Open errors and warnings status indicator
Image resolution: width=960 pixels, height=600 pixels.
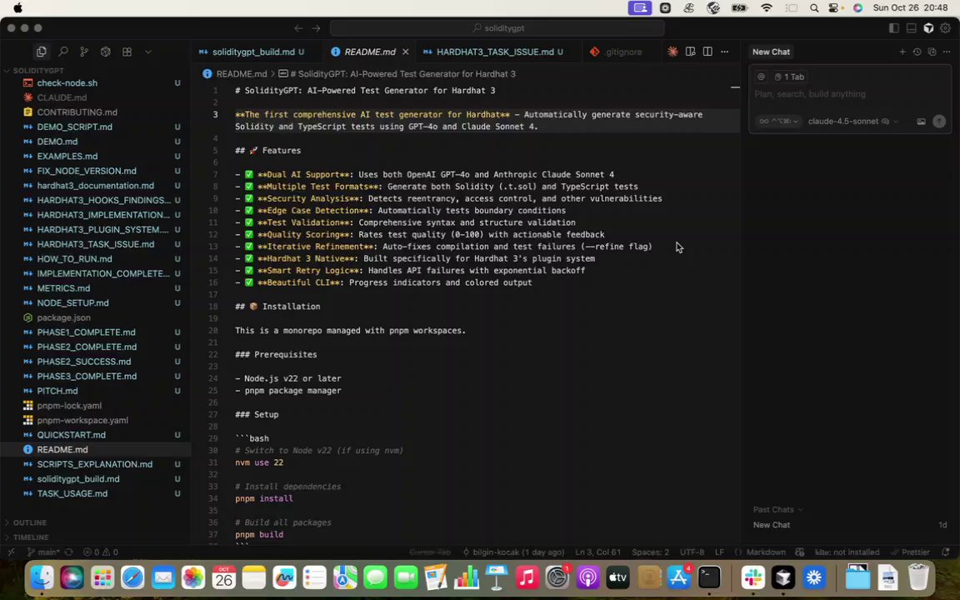click(100, 552)
